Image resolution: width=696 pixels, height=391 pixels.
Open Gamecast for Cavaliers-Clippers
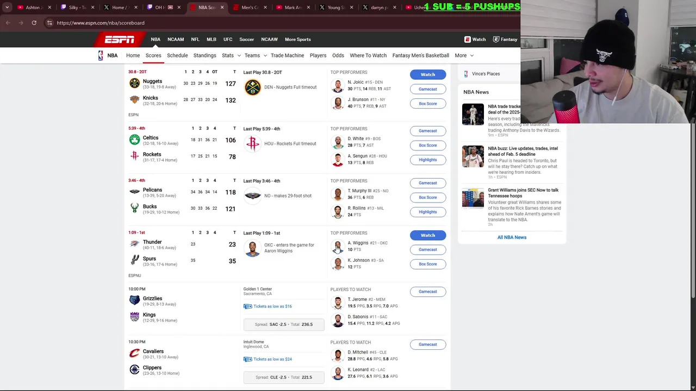[x=428, y=344]
